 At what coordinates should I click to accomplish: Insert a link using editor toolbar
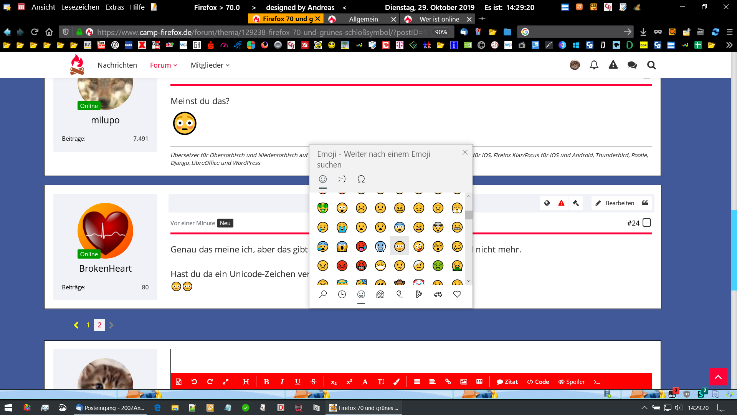448,382
